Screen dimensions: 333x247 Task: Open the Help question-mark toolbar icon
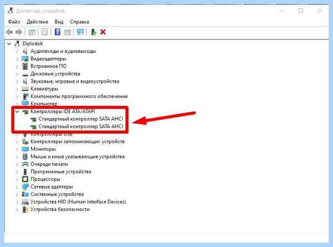[58, 32]
